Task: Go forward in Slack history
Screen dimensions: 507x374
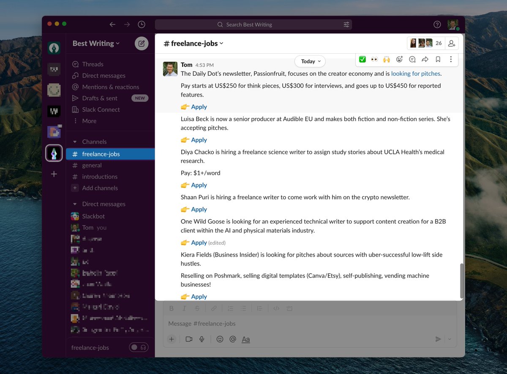Action: click(127, 25)
